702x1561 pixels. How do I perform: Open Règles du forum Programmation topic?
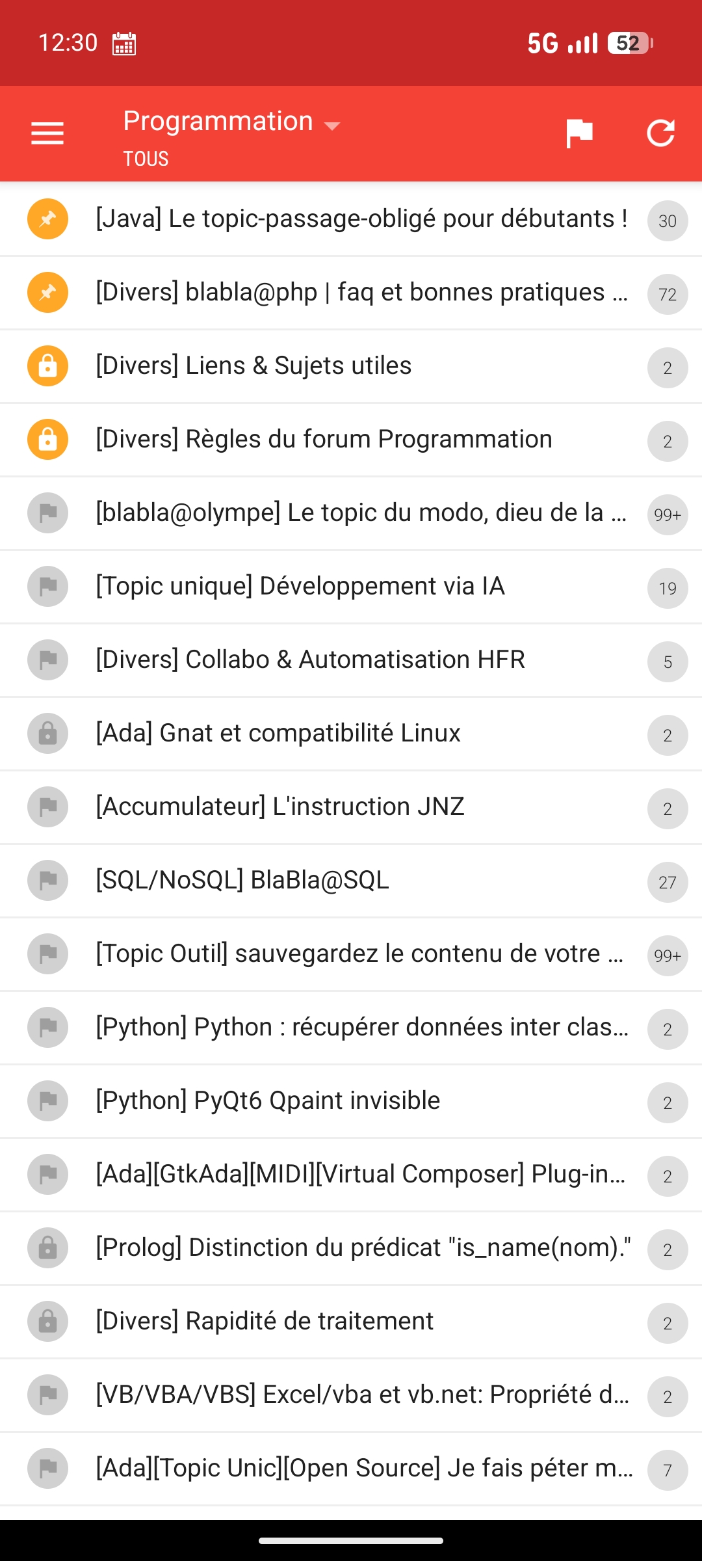tap(324, 439)
